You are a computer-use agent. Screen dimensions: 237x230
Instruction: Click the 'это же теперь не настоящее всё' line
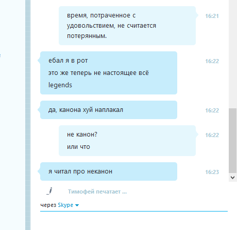coord(98,73)
